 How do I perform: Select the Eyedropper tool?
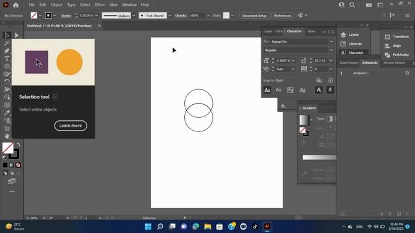(x=7, y=113)
